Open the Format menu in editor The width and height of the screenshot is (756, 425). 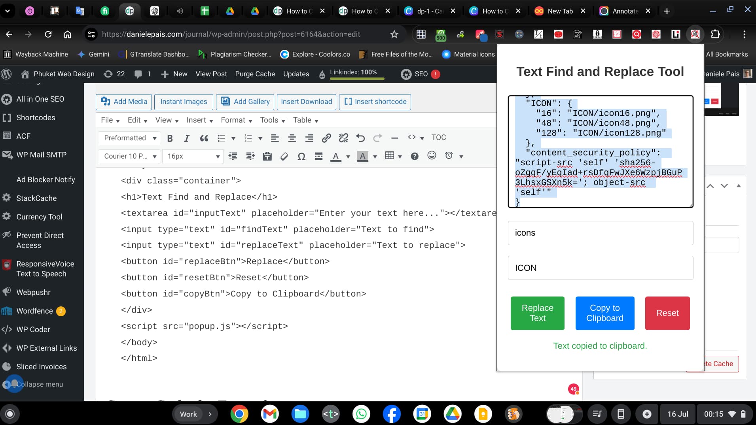[237, 120]
